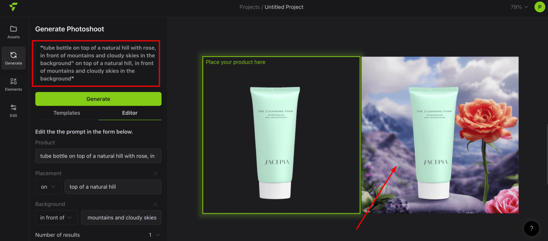Open the Edit sliders panel

coord(14,110)
